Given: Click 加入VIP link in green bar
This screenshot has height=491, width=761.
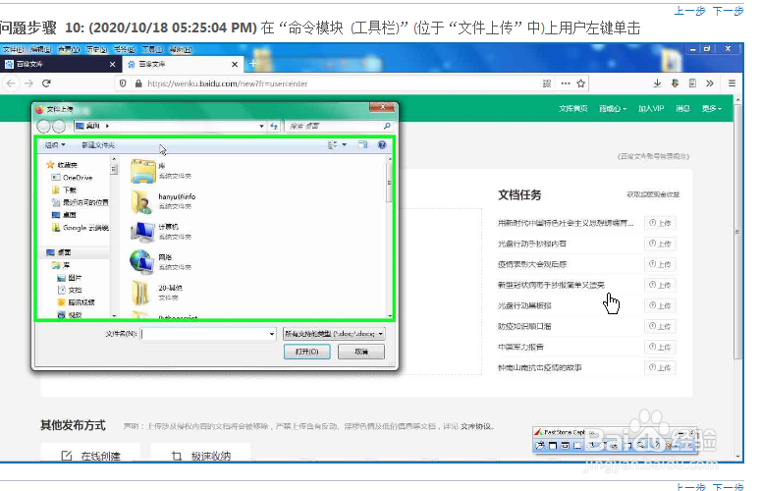Looking at the screenshot, I should click(x=651, y=109).
